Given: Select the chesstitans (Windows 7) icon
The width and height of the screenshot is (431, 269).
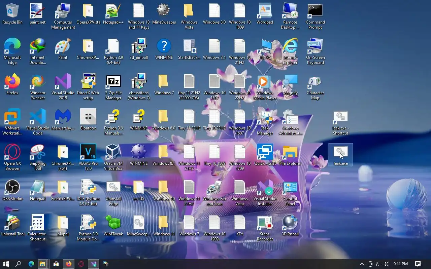Looking at the screenshot, I should 139,87.
